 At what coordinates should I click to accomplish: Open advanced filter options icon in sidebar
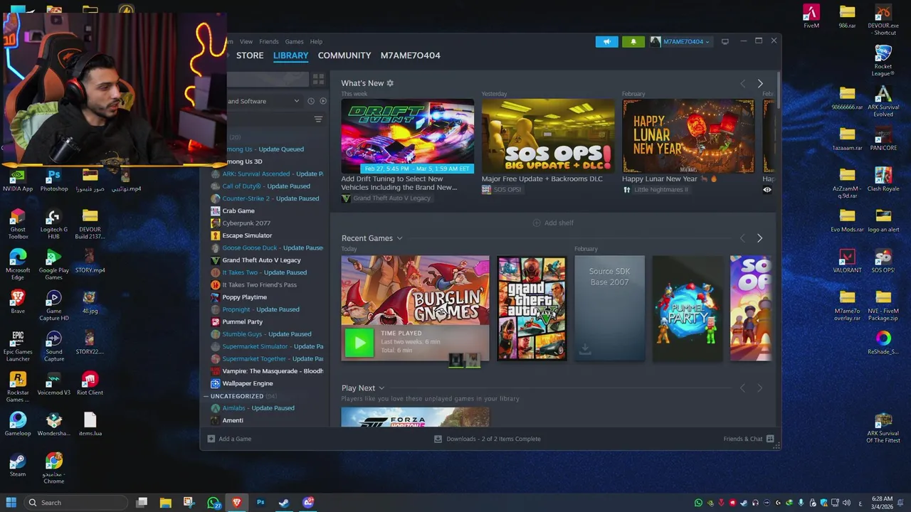click(318, 119)
